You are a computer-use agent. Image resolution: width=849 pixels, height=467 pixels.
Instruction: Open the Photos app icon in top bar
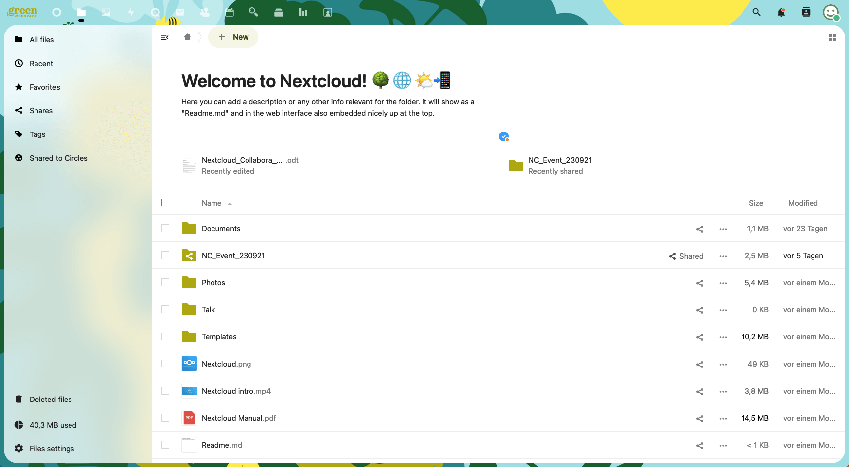(x=106, y=12)
